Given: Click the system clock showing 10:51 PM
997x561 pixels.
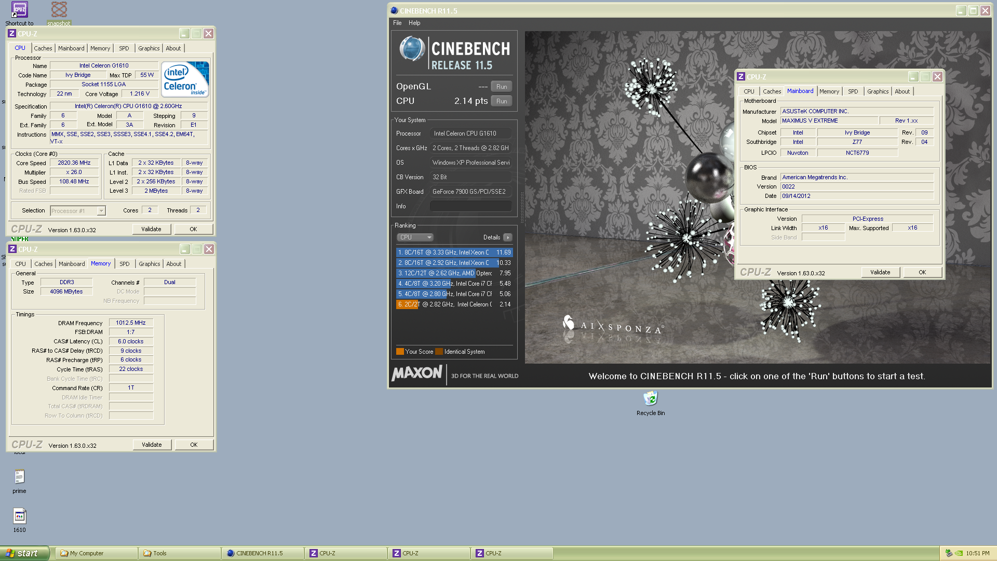Looking at the screenshot, I should [978, 553].
